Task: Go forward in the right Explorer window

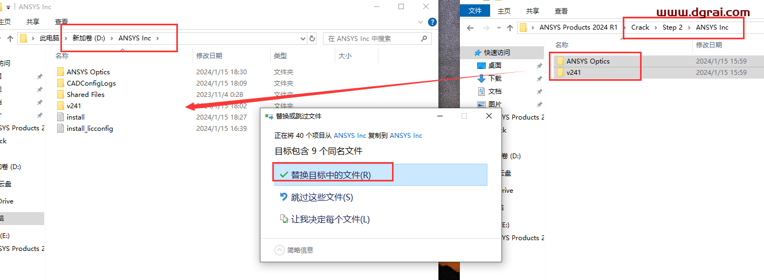Action: 487,27
